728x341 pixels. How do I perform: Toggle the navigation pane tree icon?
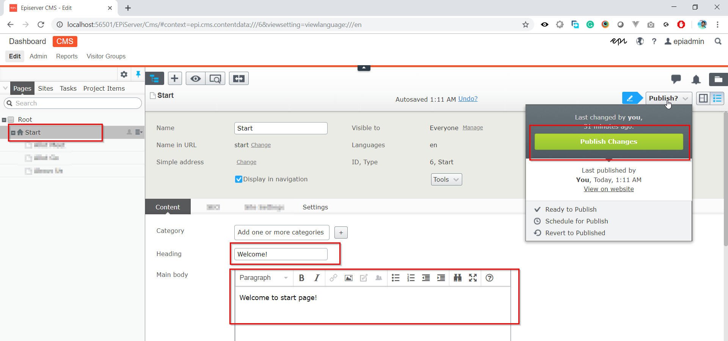coord(155,79)
